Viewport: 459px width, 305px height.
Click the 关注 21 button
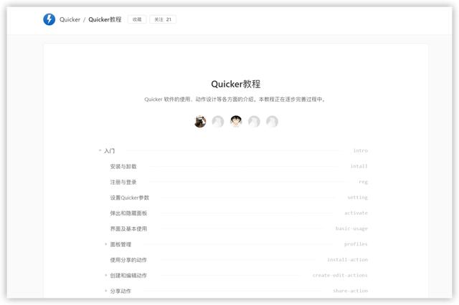(x=163, y=19)
